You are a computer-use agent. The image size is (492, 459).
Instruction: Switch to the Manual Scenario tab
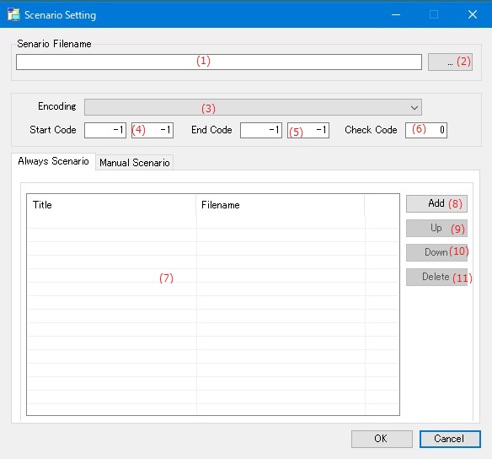(x=134, y=163)
